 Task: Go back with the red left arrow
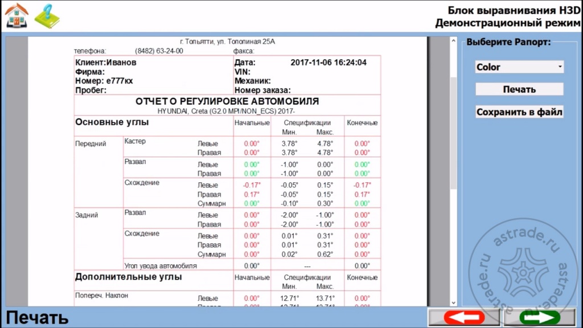tap(464, 317)
